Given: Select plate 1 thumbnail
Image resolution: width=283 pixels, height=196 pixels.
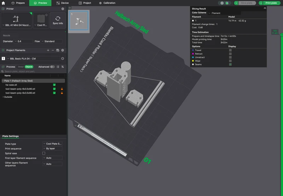Looking at the screenshot, I should [79, 20].
